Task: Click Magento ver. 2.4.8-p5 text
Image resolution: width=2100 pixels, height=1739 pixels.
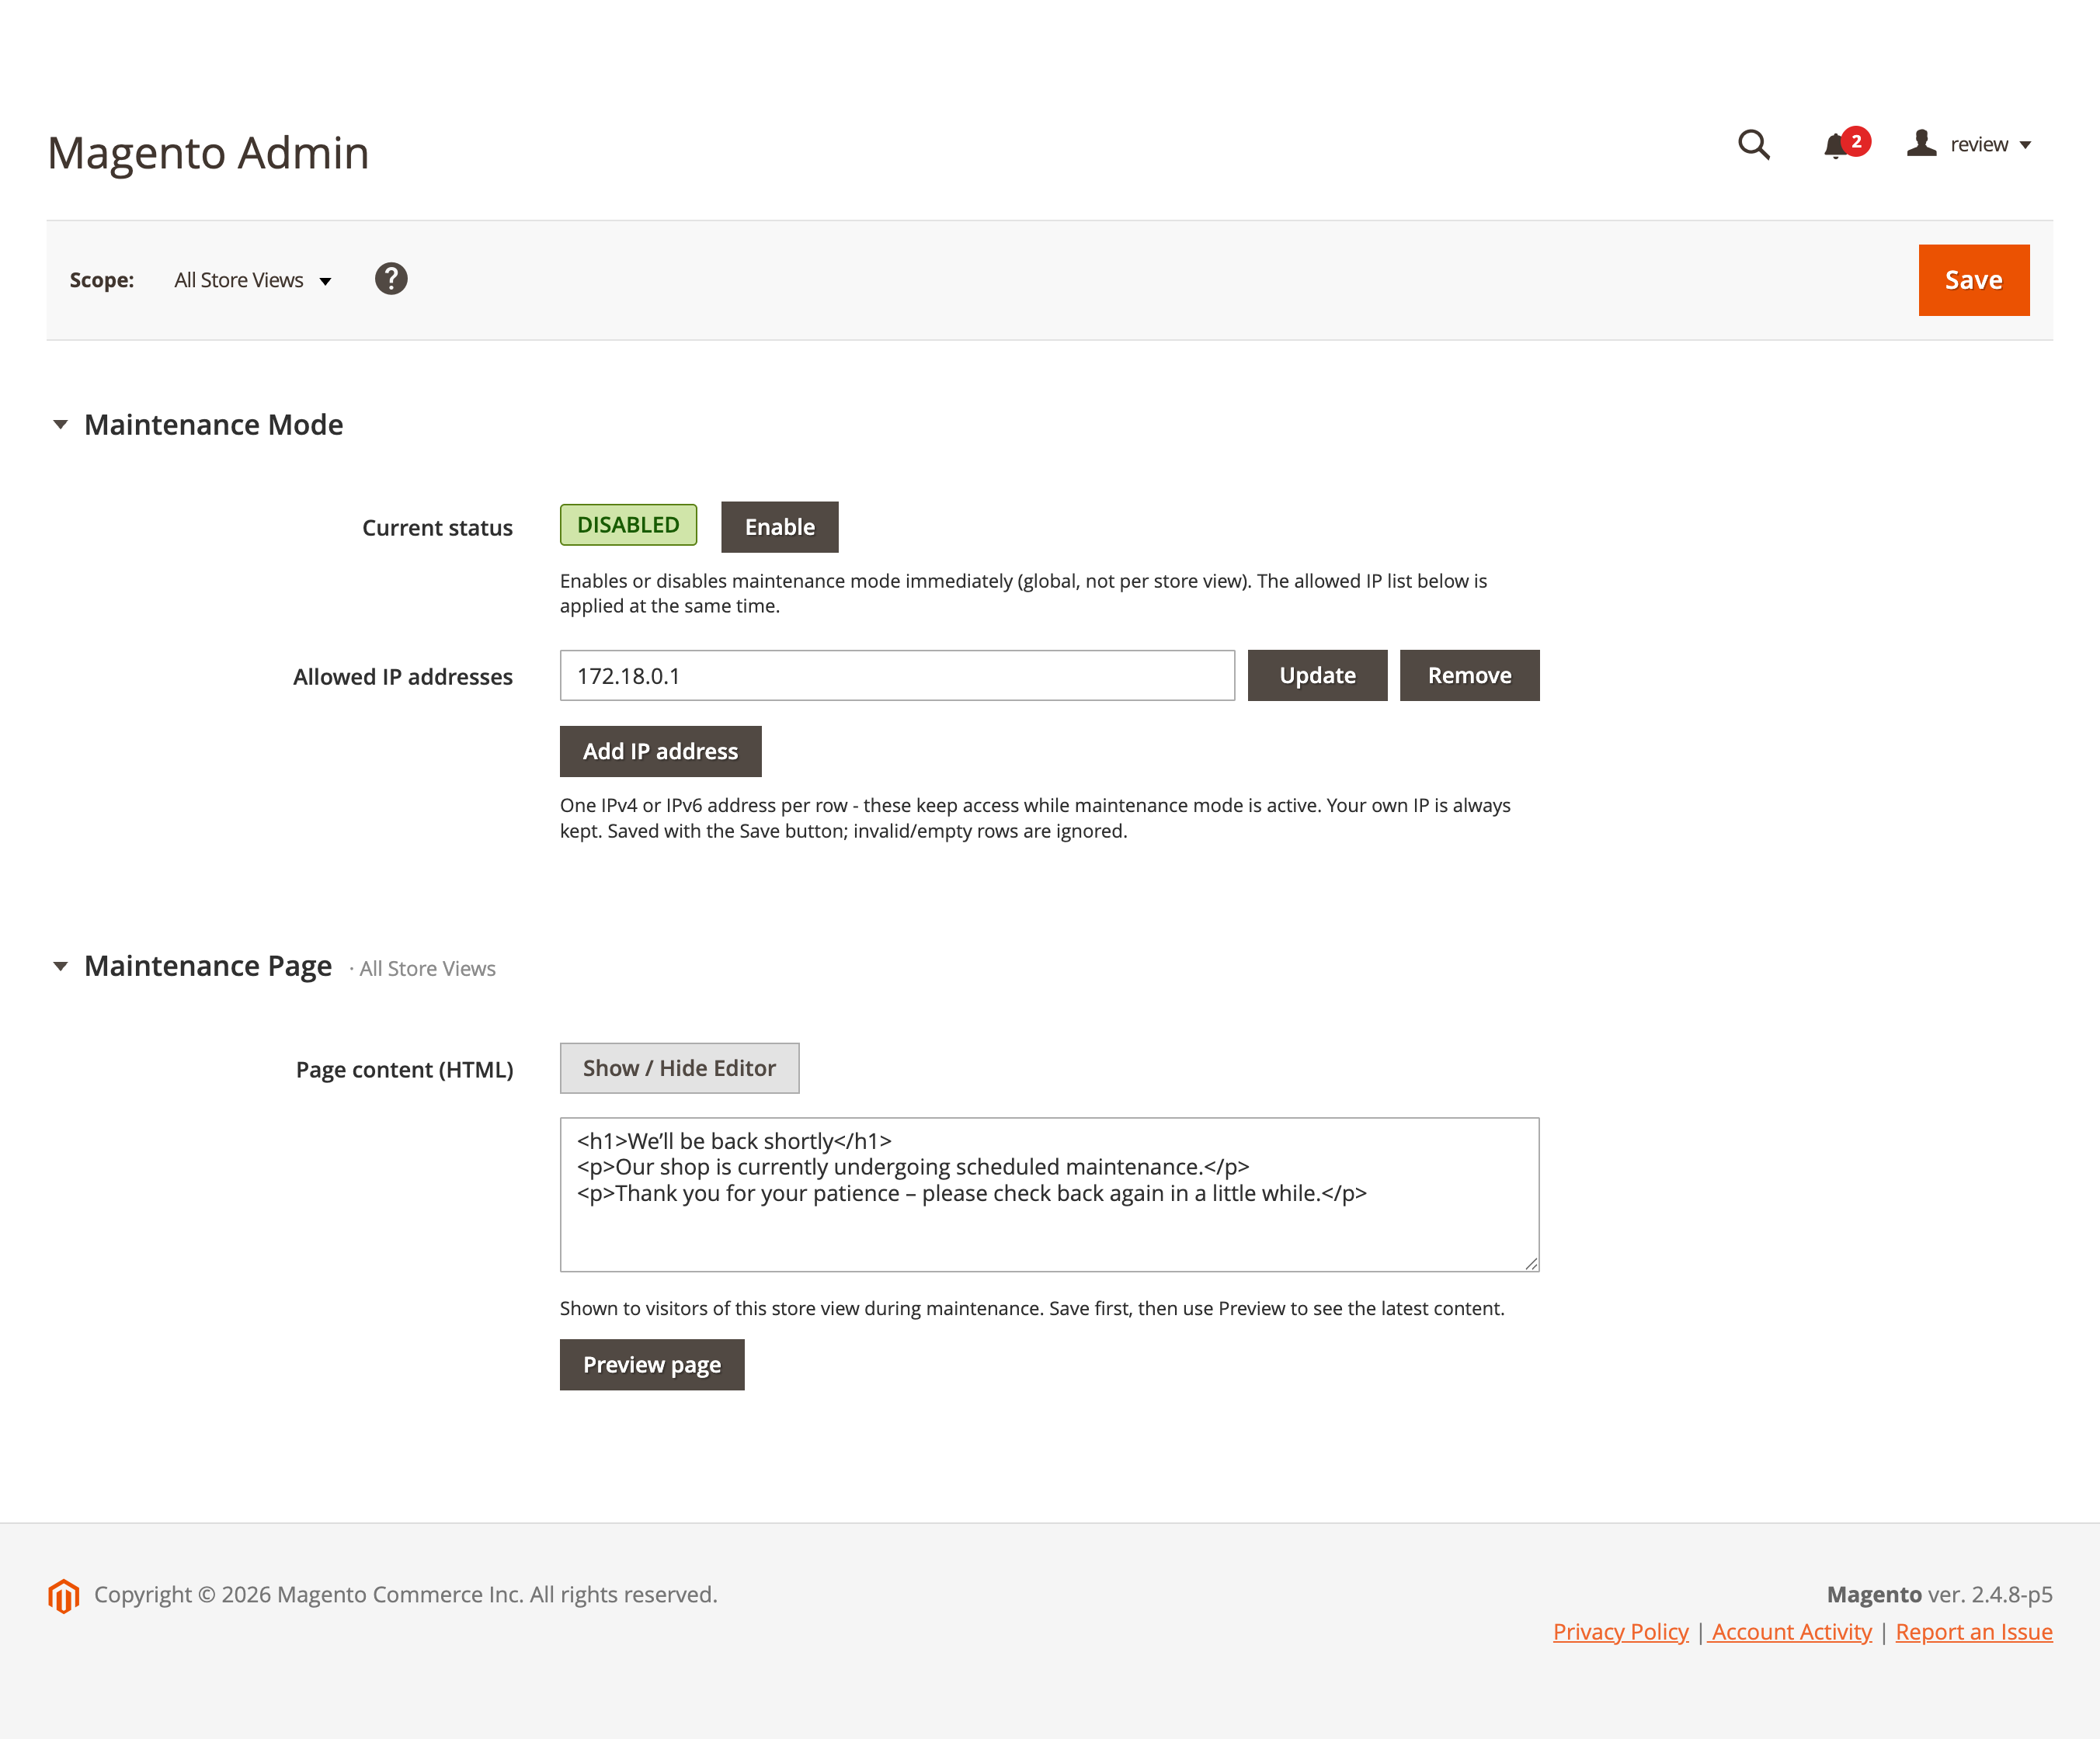Action: click(x=1939, y=1594)
